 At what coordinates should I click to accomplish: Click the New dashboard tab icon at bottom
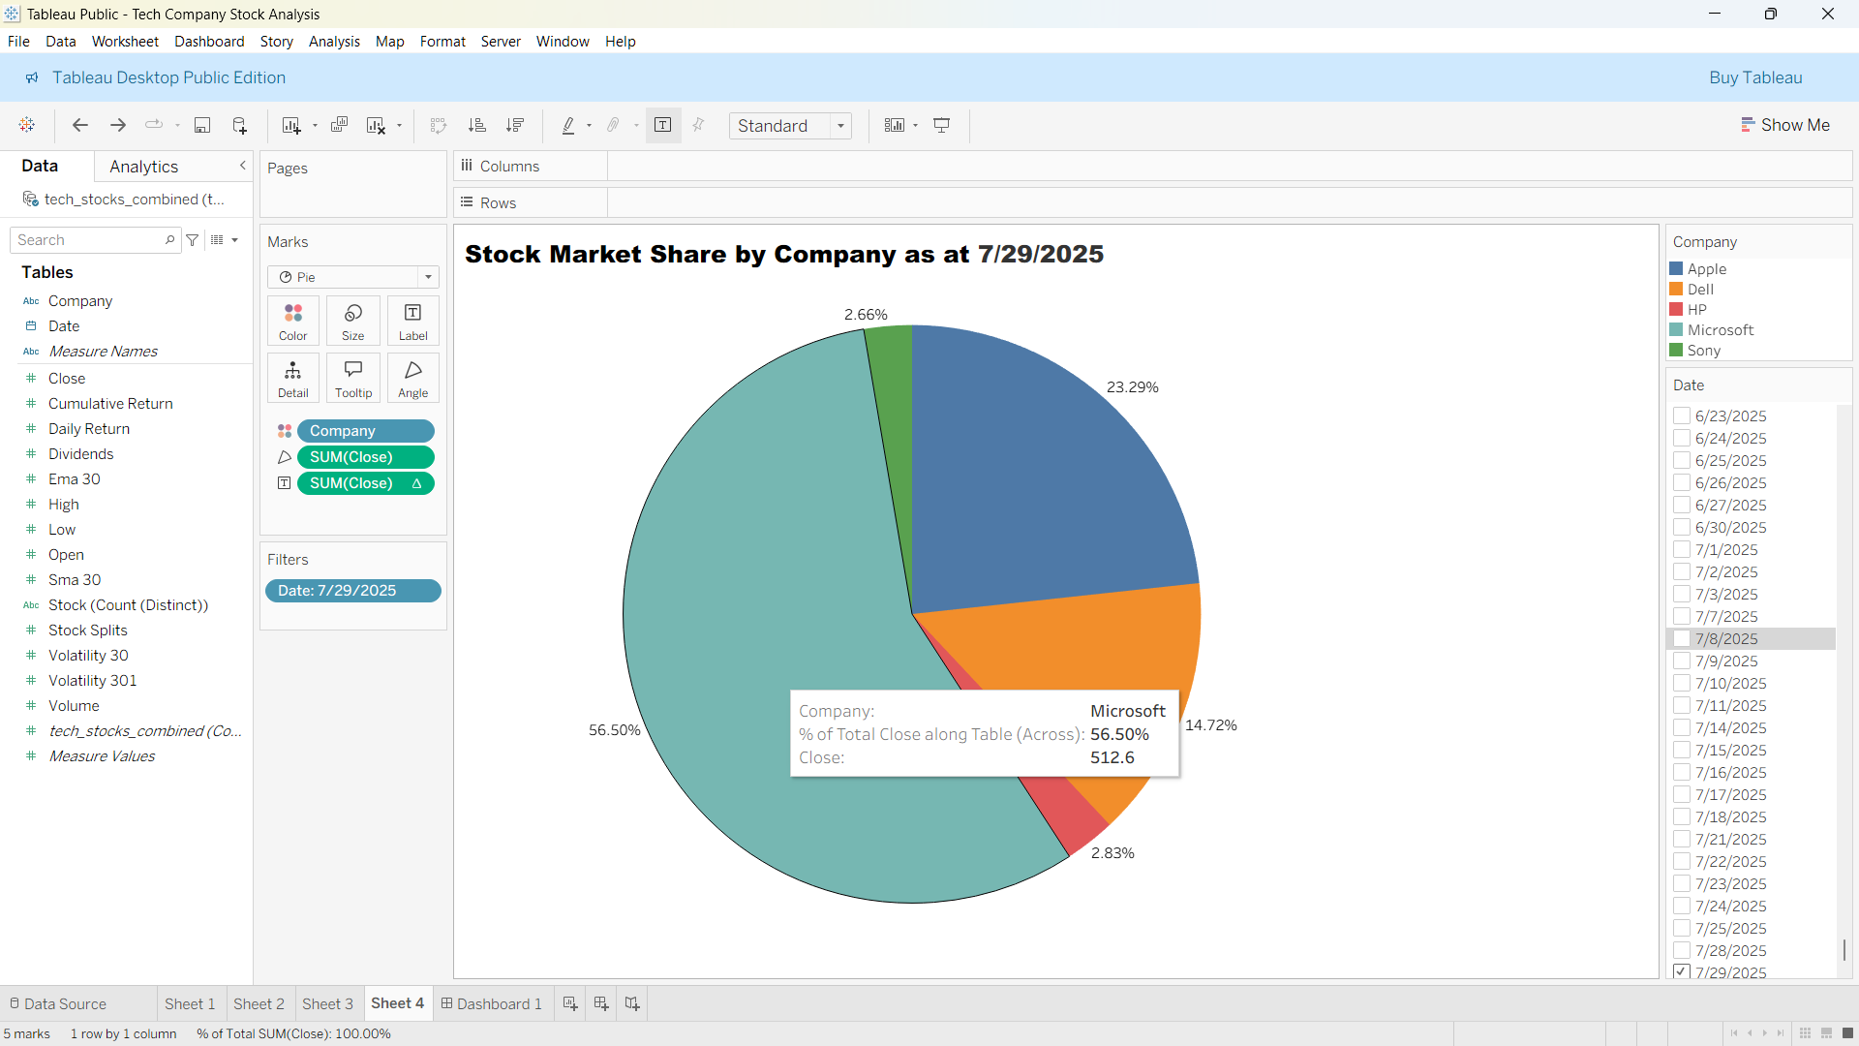click(x=601, y=1003)
